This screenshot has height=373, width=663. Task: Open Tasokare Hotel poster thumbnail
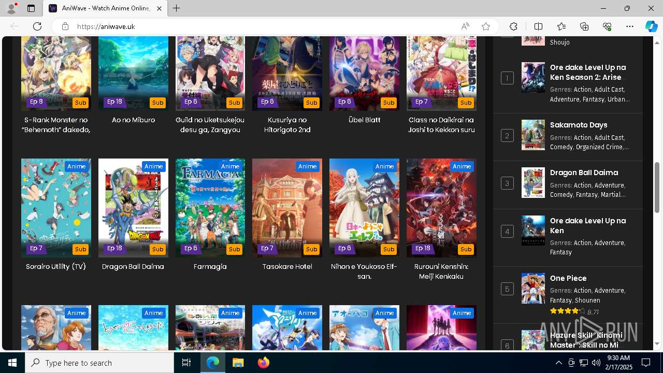287,208
